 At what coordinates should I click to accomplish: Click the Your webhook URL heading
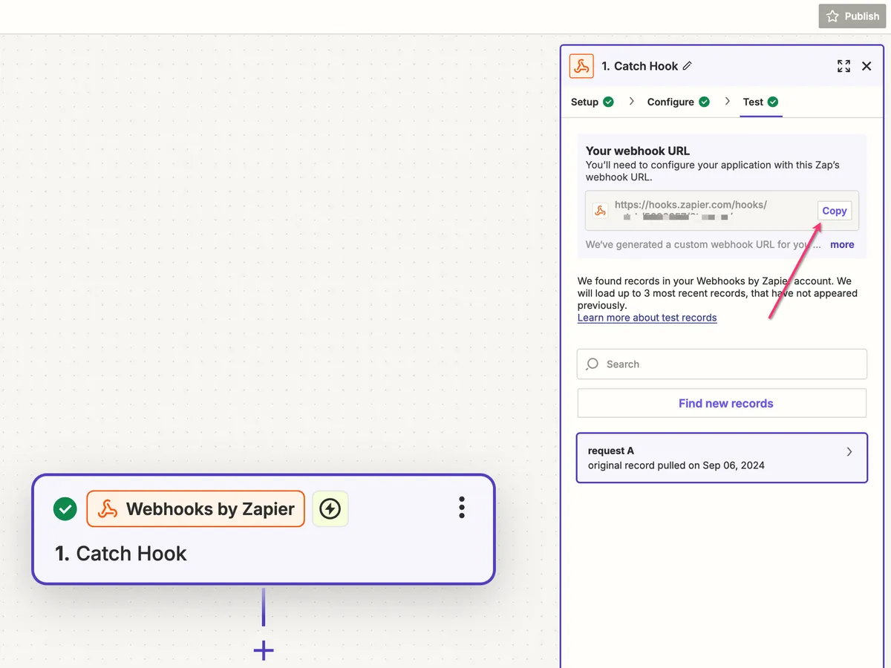(638, 151)
